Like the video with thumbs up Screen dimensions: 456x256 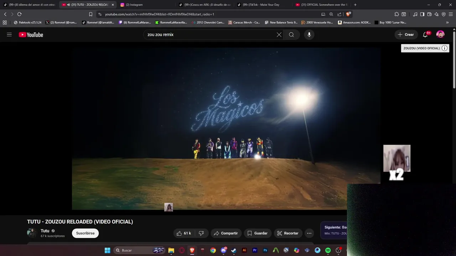[x=184, y=233]
